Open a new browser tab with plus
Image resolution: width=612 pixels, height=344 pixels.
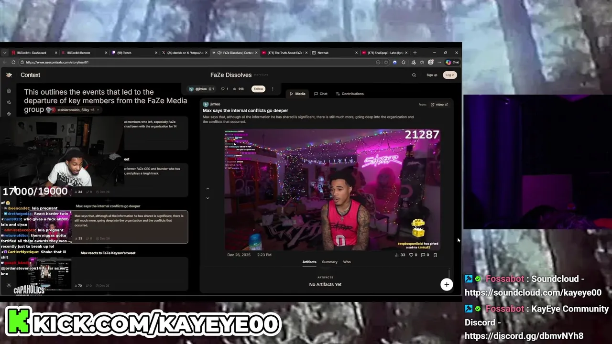point(415,53)
